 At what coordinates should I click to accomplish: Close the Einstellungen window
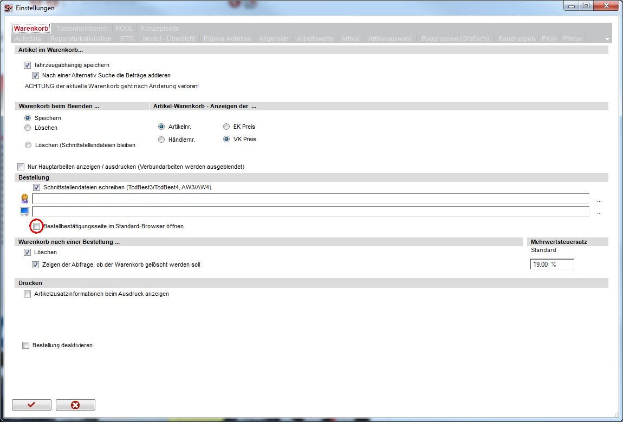point(606,5)
